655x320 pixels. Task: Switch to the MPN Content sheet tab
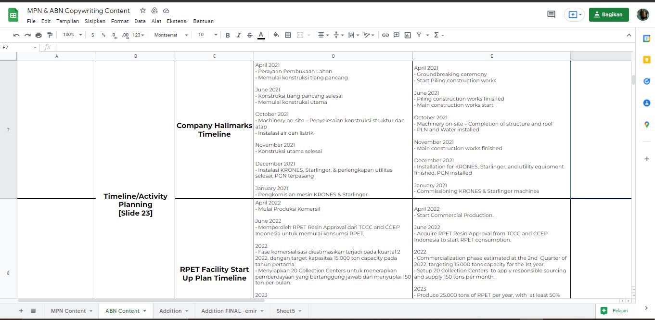[x=68, y=311]
